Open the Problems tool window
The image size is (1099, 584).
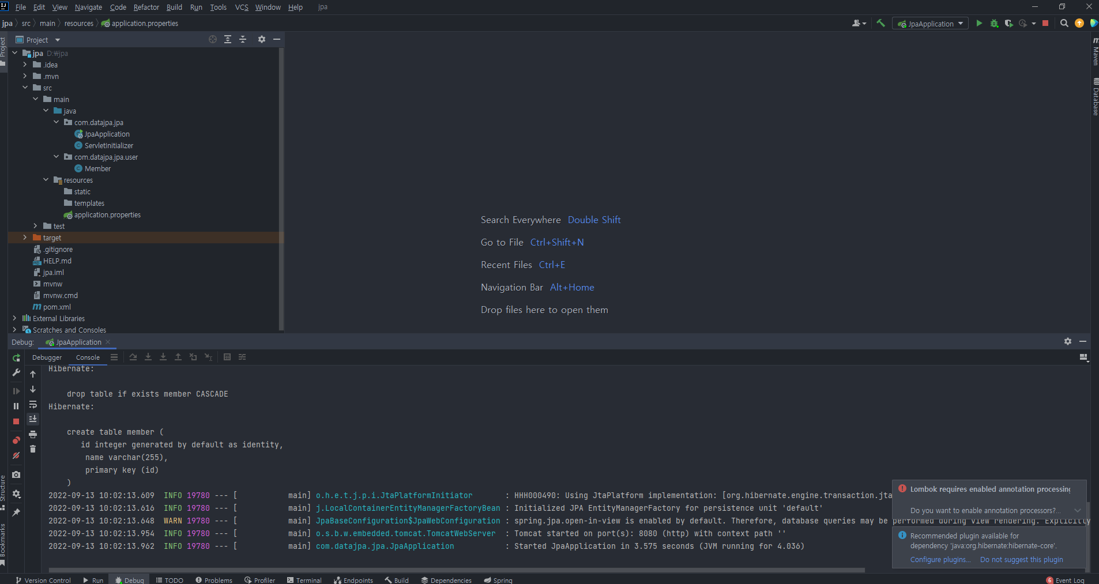213,580
